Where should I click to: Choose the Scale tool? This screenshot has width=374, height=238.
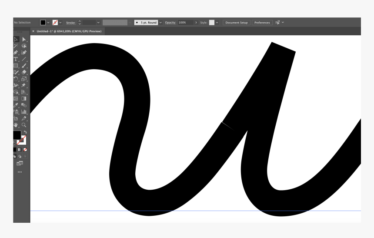[x=24, y=79]
